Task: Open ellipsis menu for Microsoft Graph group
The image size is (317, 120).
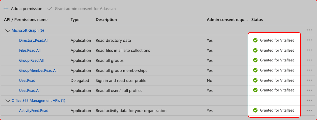Action: point(309,30)
